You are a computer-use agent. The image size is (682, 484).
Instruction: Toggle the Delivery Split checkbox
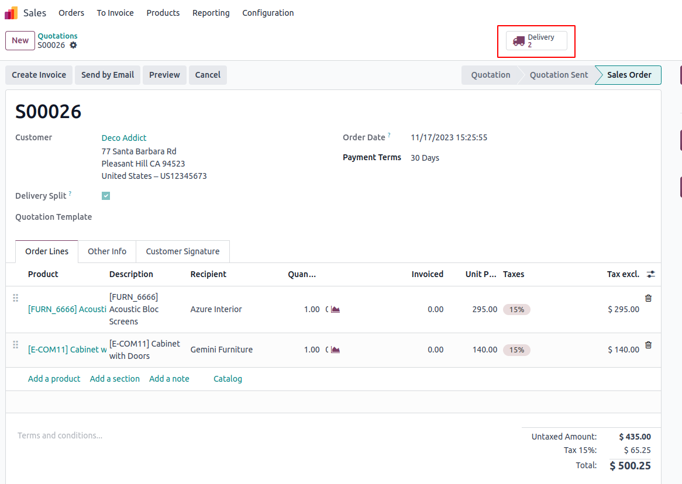(x=106, y=196)
